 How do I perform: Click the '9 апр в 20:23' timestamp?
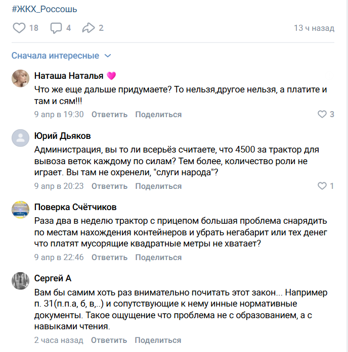click(59, 186)
